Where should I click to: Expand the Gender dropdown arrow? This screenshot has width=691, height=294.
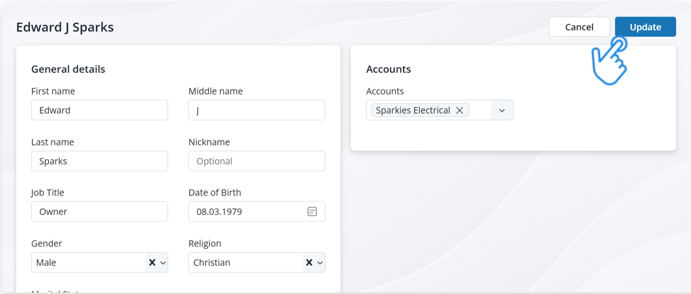tap(163, 263)
